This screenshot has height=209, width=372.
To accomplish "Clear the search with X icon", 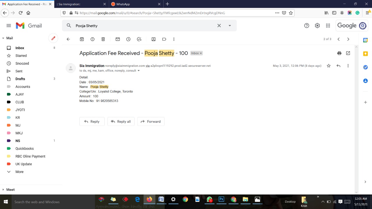I will (x=219, y=26).
